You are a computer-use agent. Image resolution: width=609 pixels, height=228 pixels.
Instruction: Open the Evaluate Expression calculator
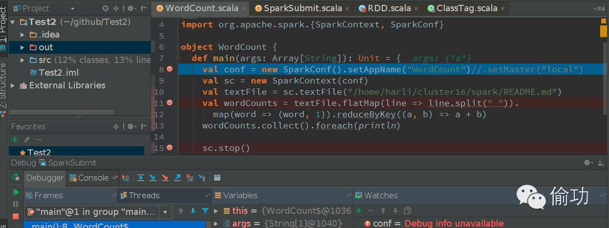click(x=217, y=178)
